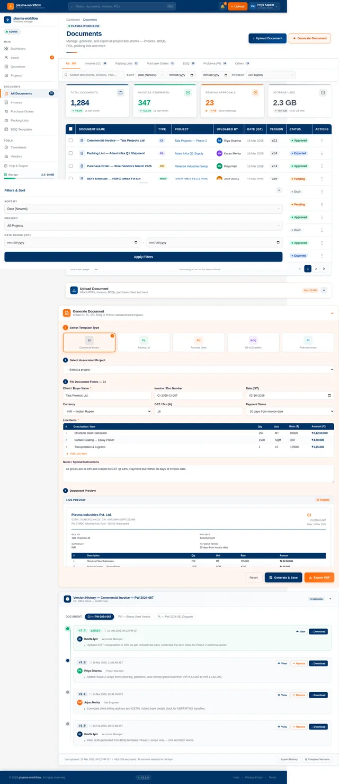Open Timesheets from the sidebar
This screenshot has height=784, width=339.
(19, 147)
